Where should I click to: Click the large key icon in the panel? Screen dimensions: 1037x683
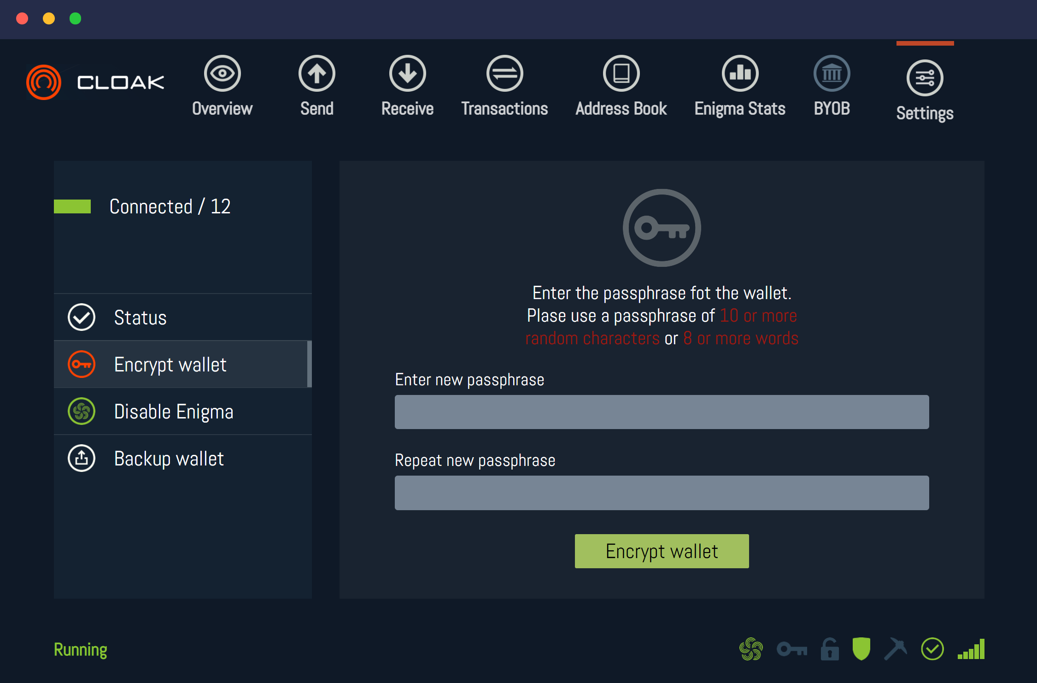(662, 228)
